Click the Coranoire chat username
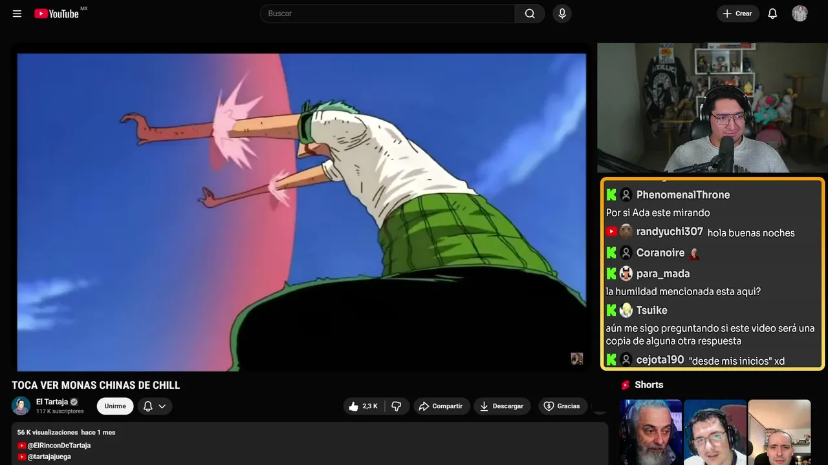This screenshot has height=465, width=828. (x=660, y=253)
